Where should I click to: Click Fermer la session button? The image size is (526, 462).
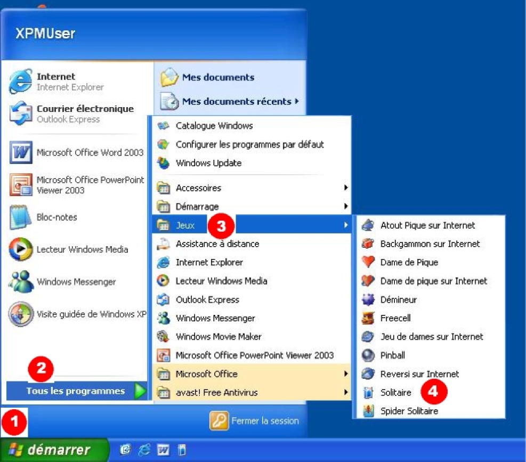[254, 421]
